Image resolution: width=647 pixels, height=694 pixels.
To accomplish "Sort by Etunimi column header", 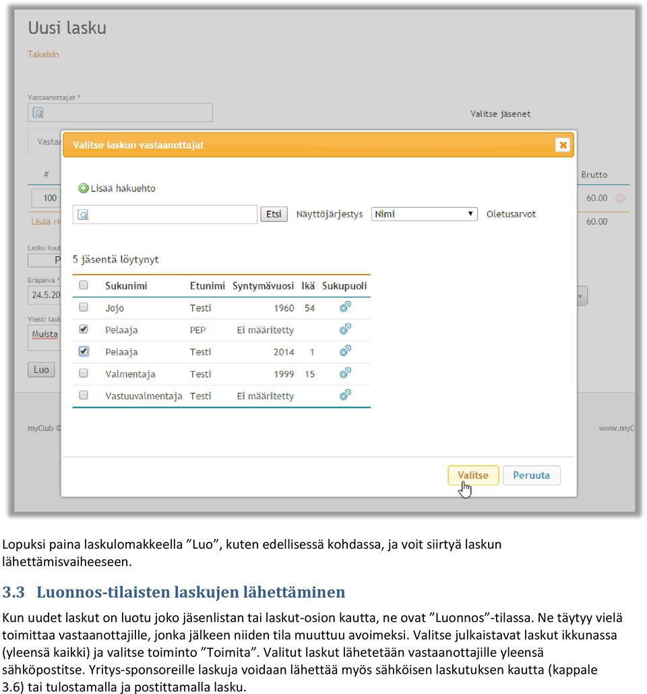I will tap(208, 286).
